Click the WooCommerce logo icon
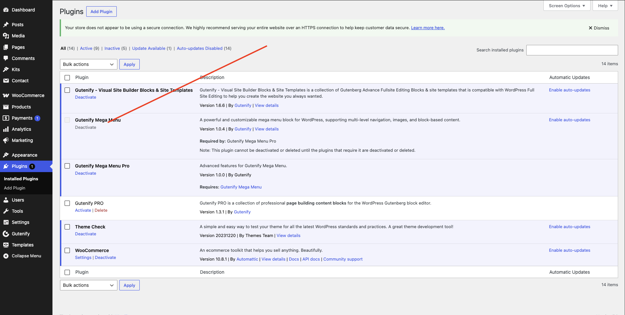Image resolution: width=625 pixels, height=315 pixels. tap(6, 95)
